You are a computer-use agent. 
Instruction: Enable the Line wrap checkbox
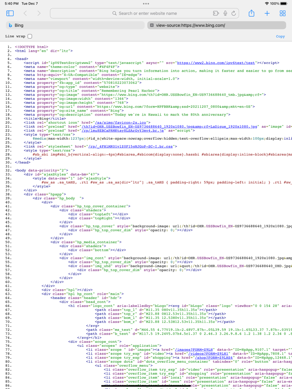pos(30,36)
